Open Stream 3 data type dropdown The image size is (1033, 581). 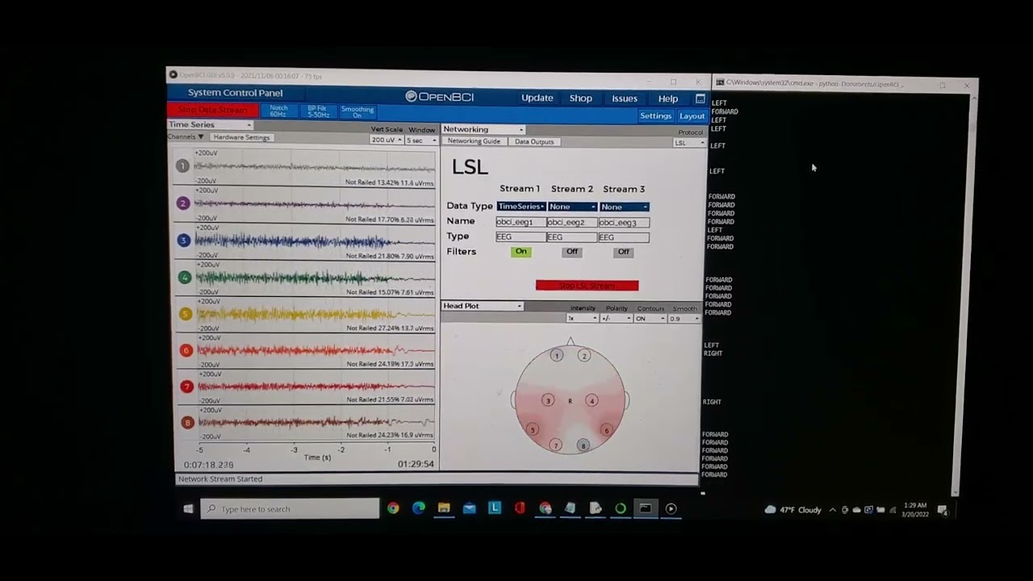pos(624,207)
